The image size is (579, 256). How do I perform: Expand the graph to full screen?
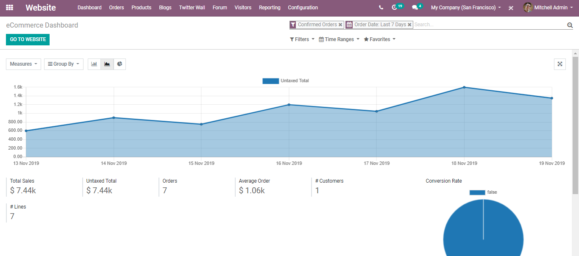(560, 64)
